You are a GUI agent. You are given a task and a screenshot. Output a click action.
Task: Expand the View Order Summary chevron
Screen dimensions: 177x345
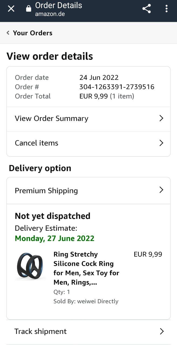pyautogui.click(x=161, y=118)
